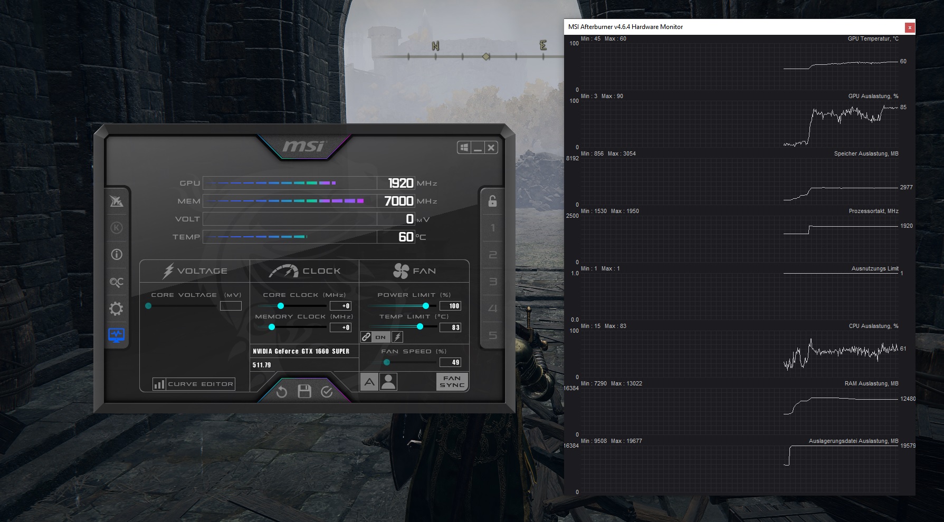
Task: Click the FAN panel header
Action: 414,271
